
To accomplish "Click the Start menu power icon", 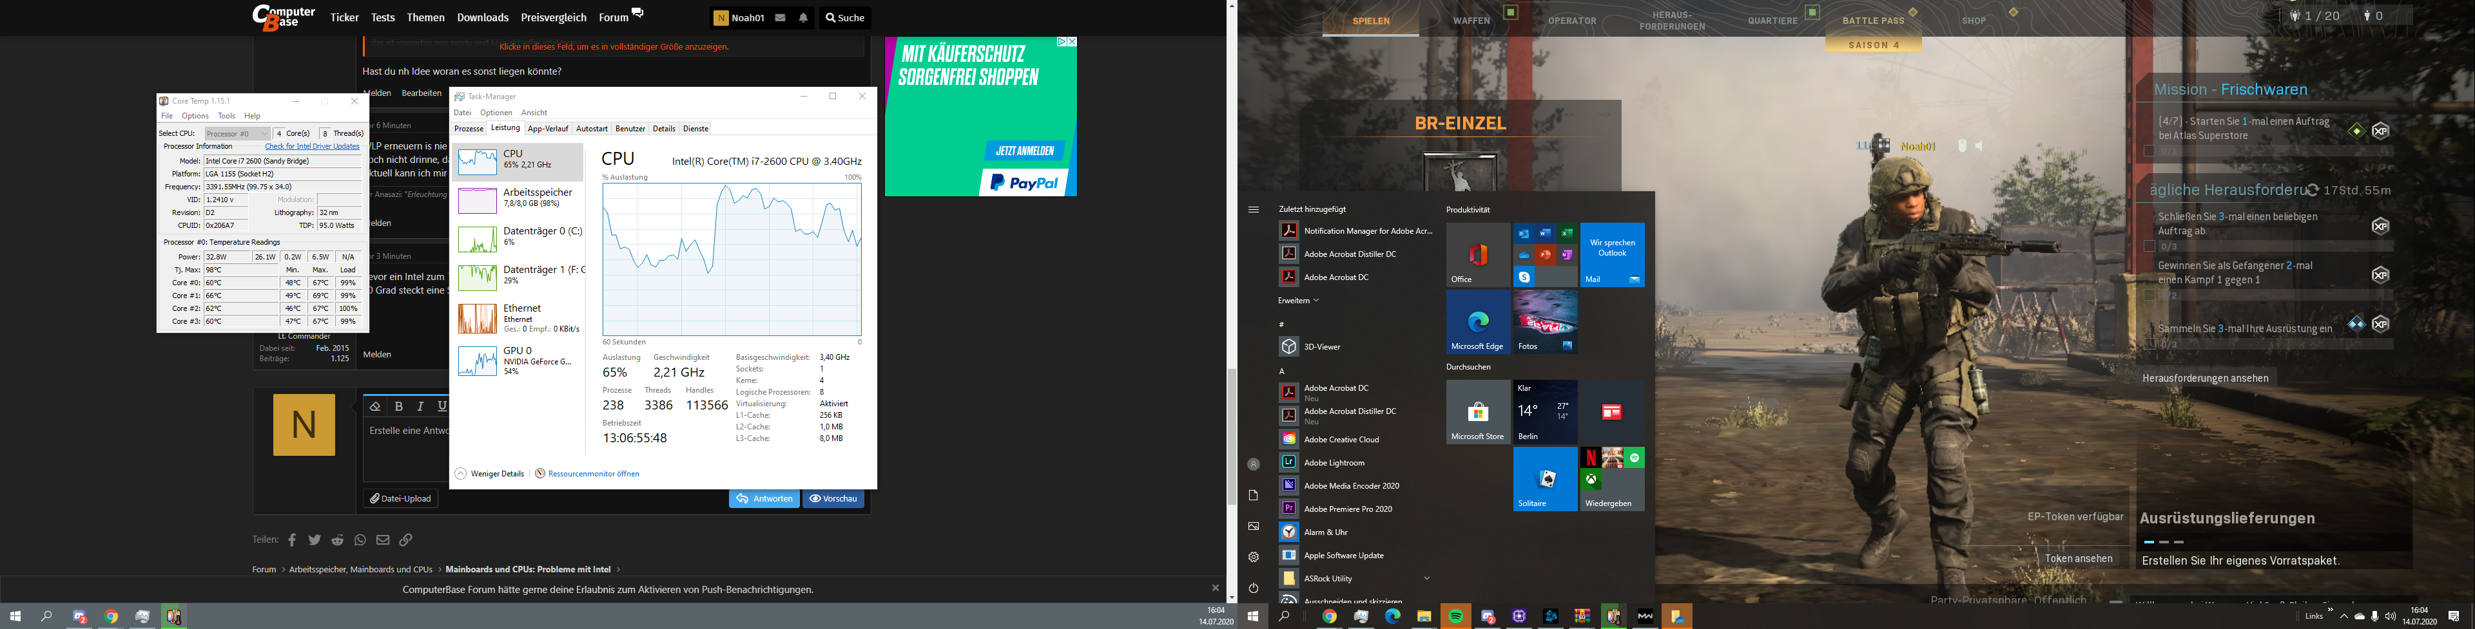I will [x=1253, y=588].
